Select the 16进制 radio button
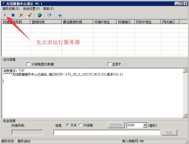The height and width of the screenshot is (144, 189). tap(80, 125)
